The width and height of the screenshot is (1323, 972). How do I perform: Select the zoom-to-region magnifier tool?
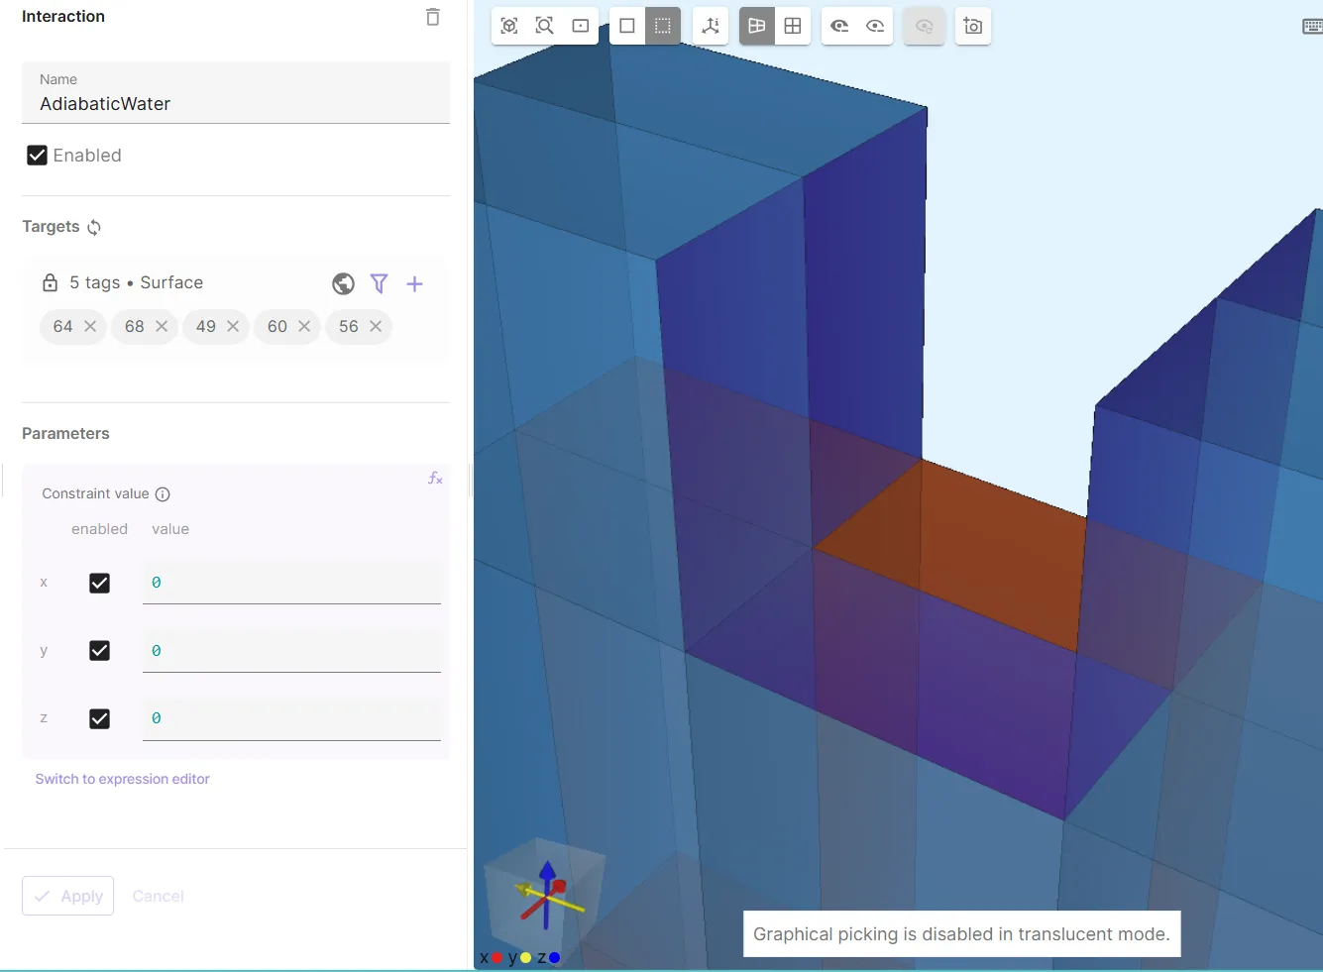click(545, 26)
